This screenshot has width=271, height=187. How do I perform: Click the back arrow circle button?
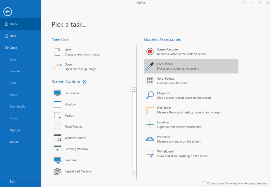(8, 12)
